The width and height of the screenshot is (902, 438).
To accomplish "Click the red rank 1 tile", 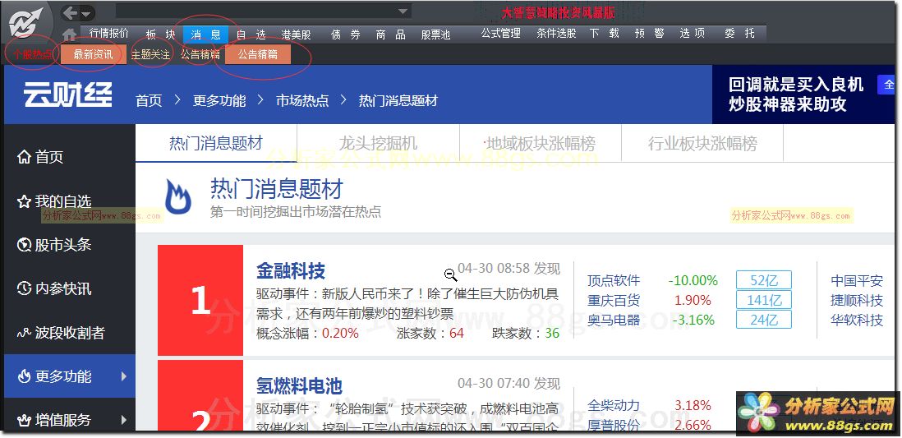I will click(x=200, y=300).
